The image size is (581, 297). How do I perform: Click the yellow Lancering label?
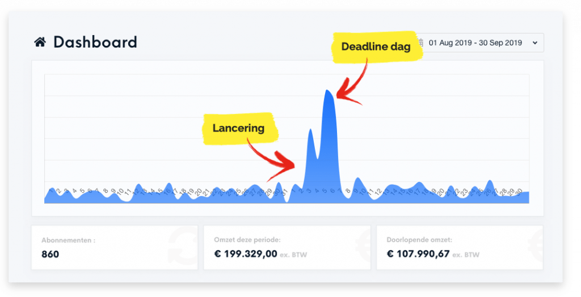[238, 128]
